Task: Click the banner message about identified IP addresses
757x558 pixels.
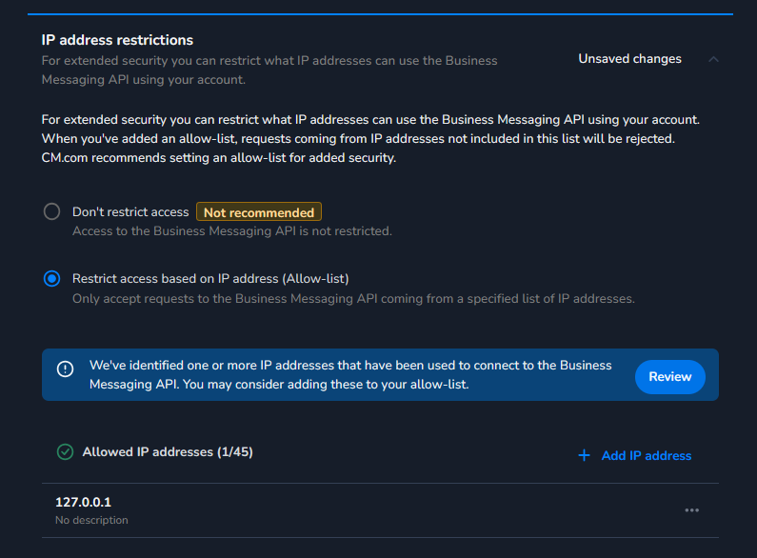Action: [x=350, y=375]
